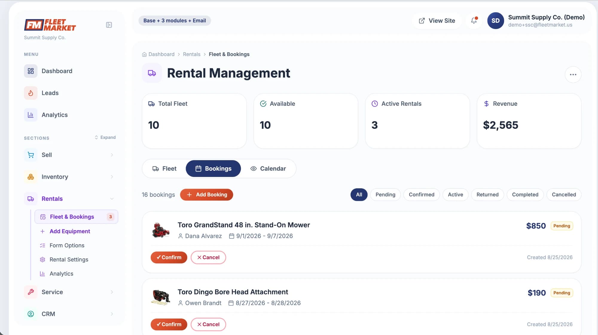Click the Rentals sub-menu Analytics chart icon
The image size is (598, 335).
click(42, 273)
